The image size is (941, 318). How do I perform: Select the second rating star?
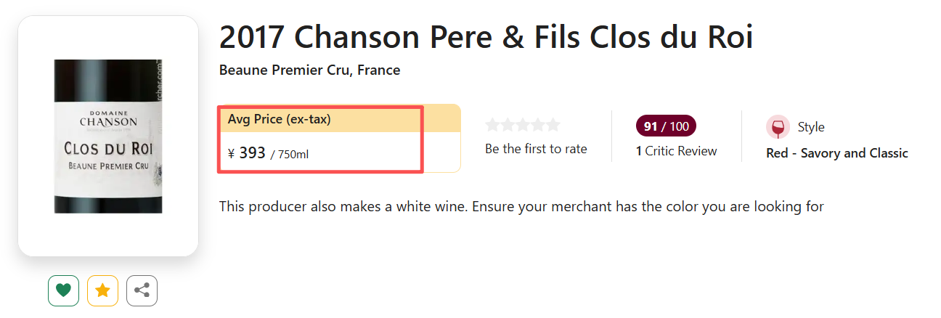coord(508,125)
